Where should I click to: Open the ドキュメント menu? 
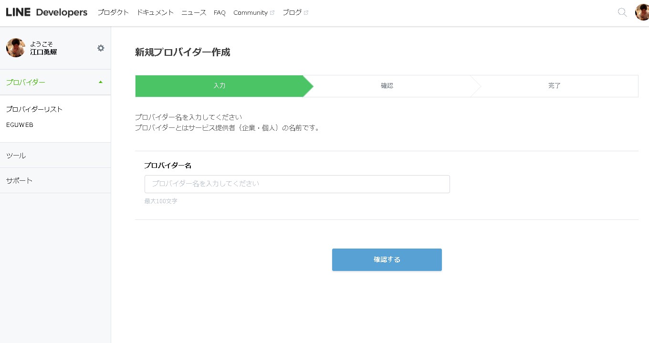pos(155,12)
